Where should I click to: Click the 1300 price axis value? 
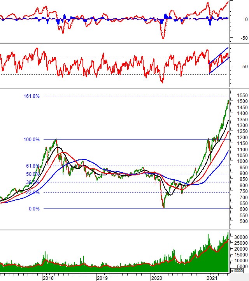pos(242,125)
